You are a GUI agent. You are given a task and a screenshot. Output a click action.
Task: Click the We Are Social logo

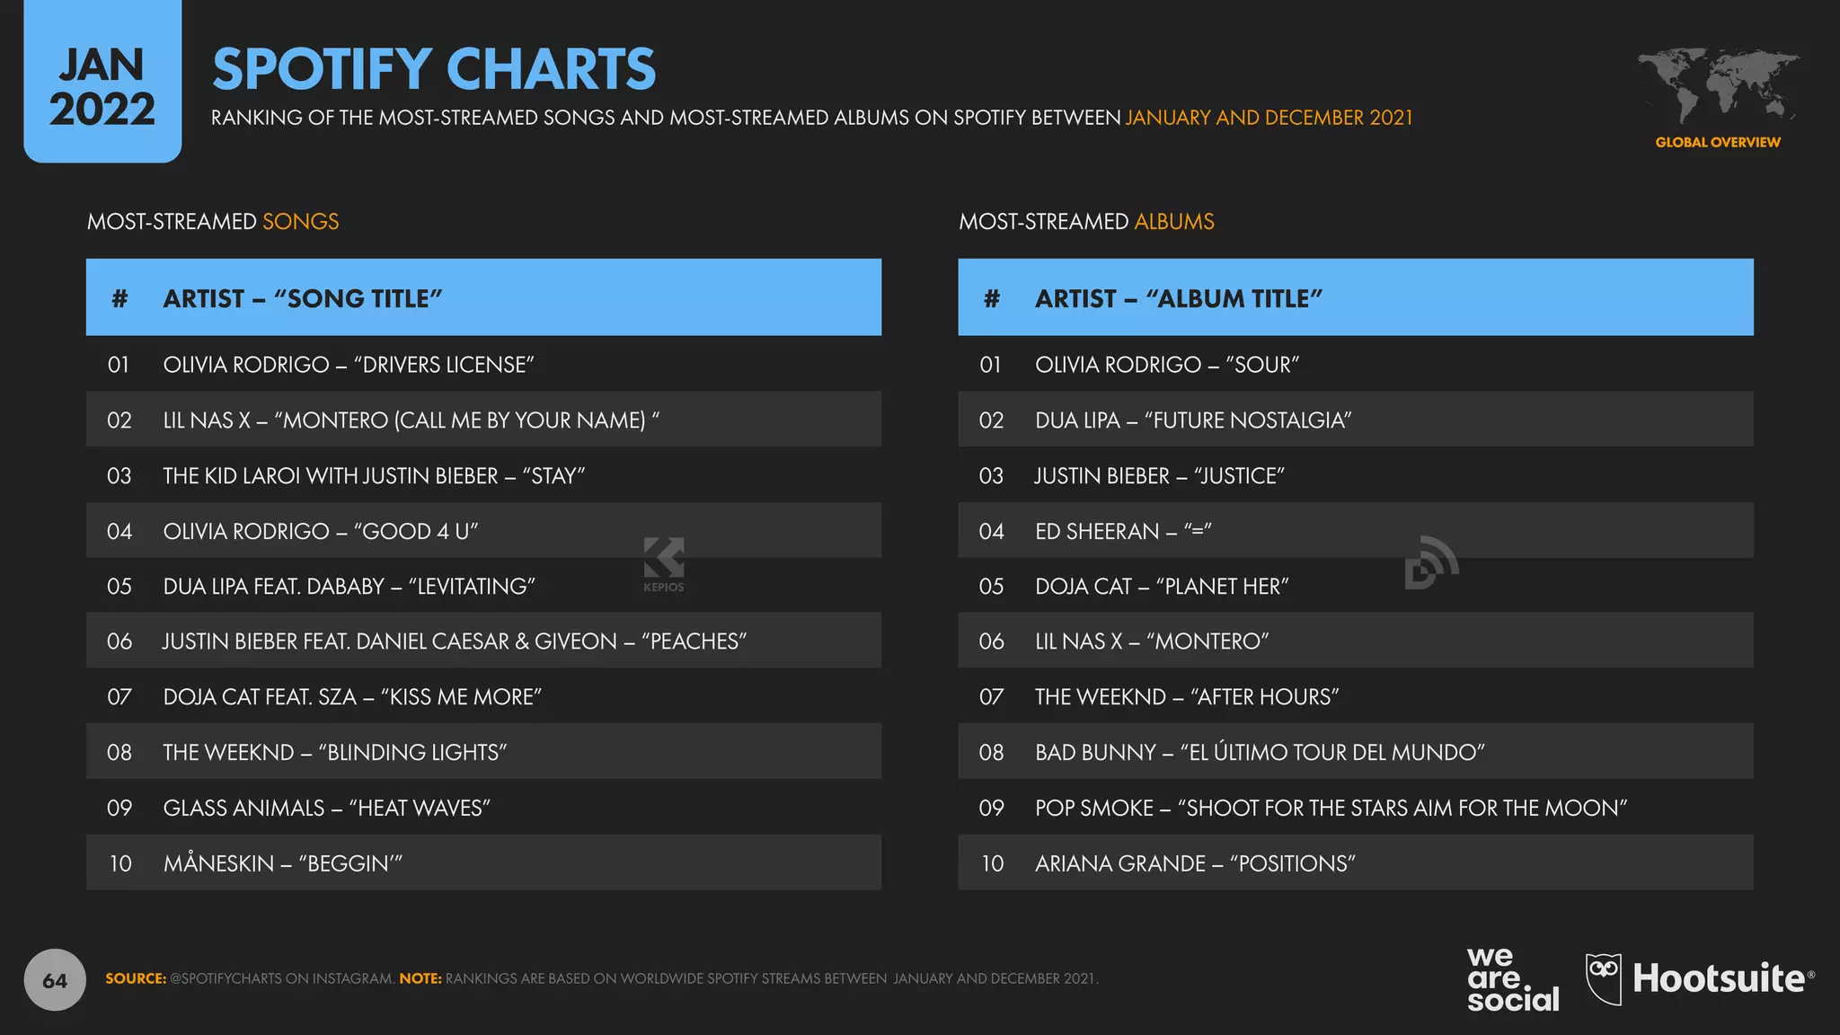1512,979
